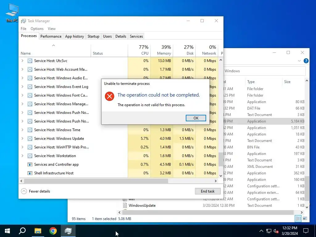316x237 pixels.
Task: Open File Explorer Help icon
Action: [306, 61]
